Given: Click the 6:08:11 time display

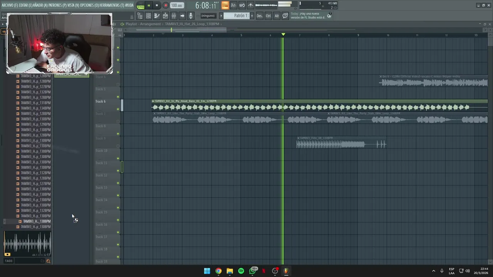Looking at the screenshot, I should pos(206,5).
